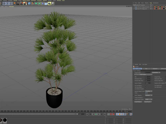Jump to the previous keyframe
This screenshot has height=124, width=166.
pyautogui.click(x=91, y=114)
